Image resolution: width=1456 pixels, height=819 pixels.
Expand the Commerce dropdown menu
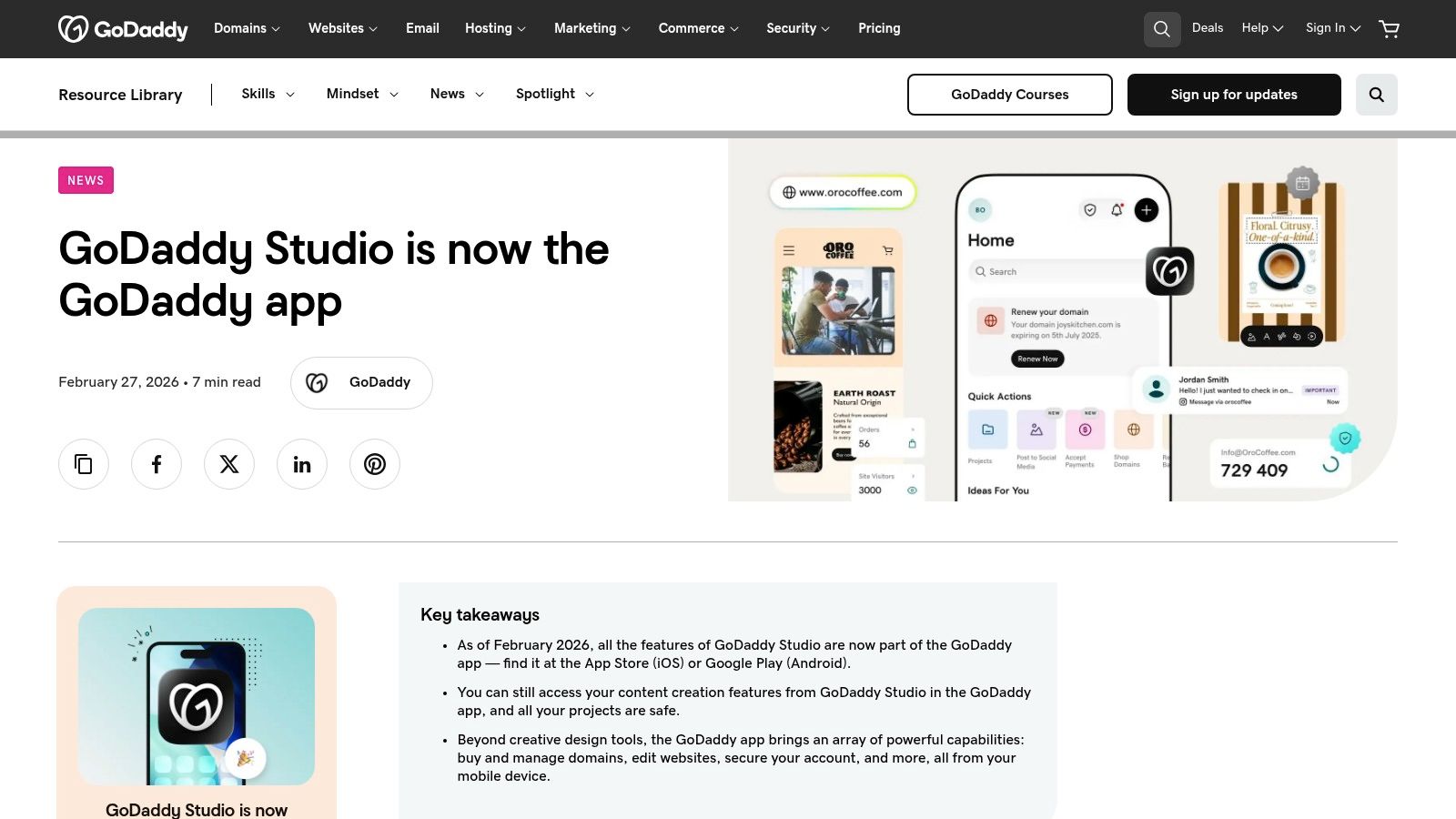[x=699, y=28]
